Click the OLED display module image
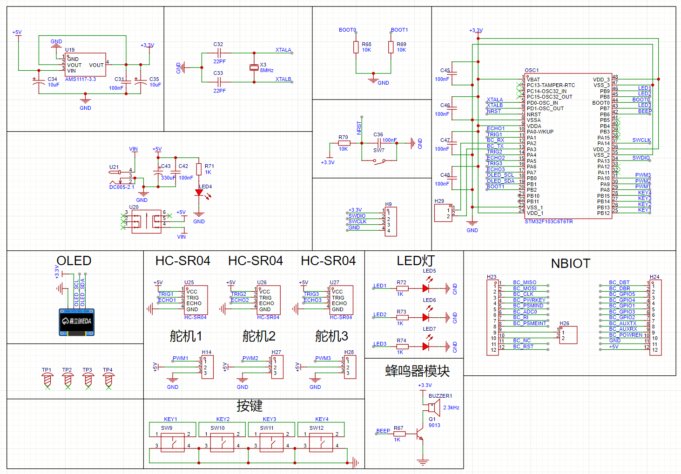 click(x=77, y=322)
